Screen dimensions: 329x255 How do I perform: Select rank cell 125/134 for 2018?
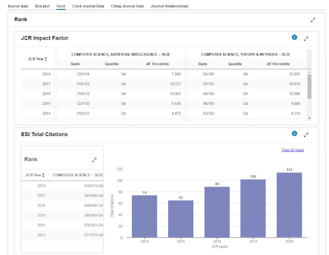[x=83, y=74]
